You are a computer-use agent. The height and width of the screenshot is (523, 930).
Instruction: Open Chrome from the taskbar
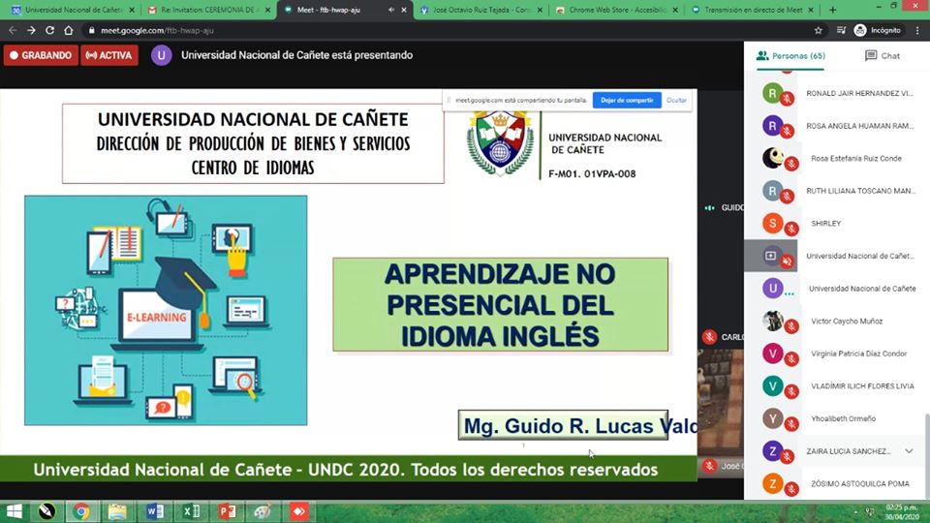(81, 511)
